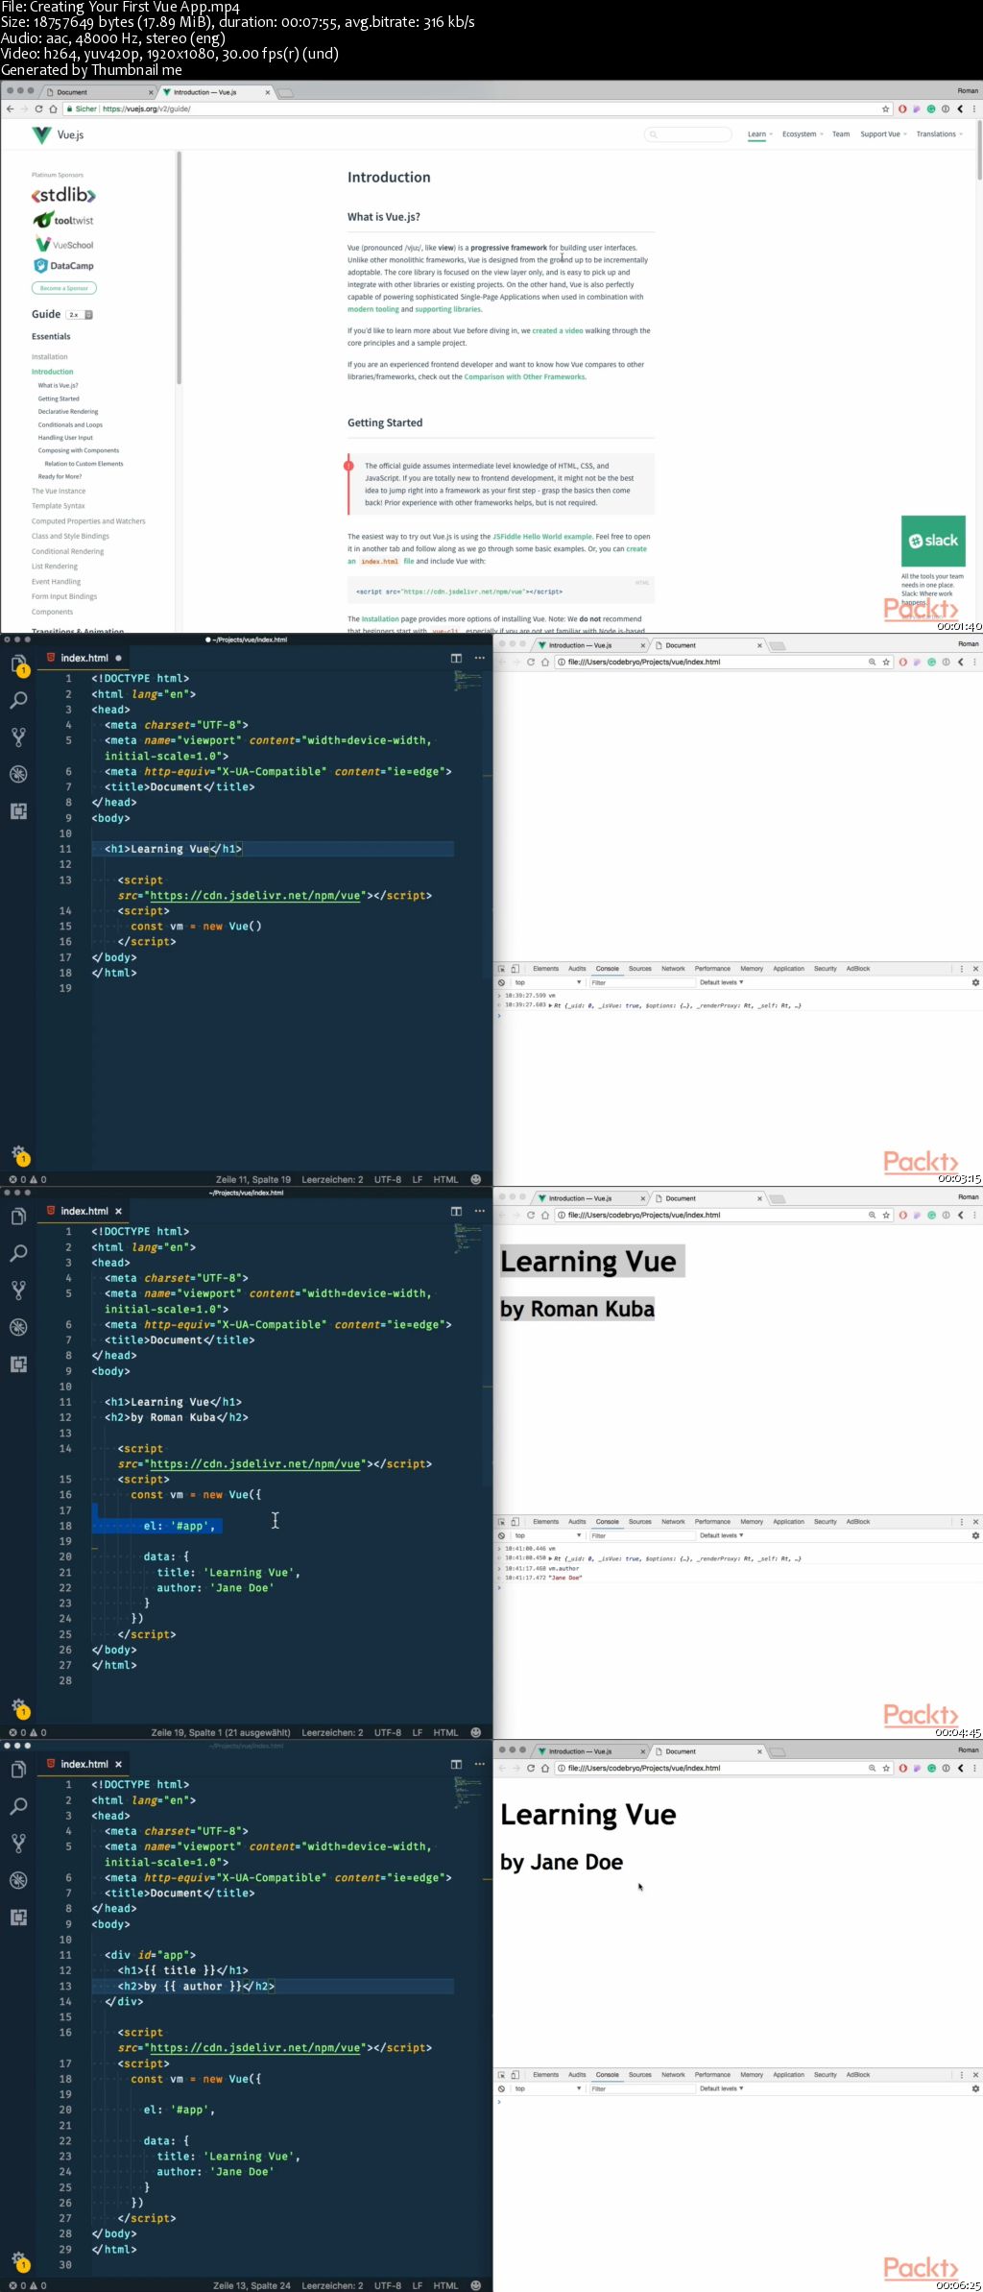Close the index.html tab in the 00:06:25 frame
This screenshot has height=2292, width=983.
point(118,1764)
